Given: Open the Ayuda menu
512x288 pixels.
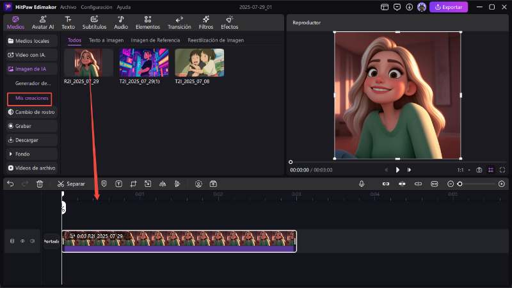Looking at the screenshot, I should (124, 7).
